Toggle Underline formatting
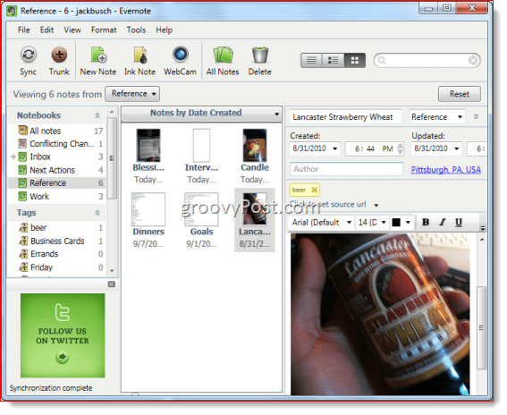The height and width of the screenshot is (415, 507). pos(459,222)
